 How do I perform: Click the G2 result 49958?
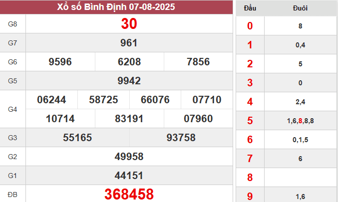[129, 157]
